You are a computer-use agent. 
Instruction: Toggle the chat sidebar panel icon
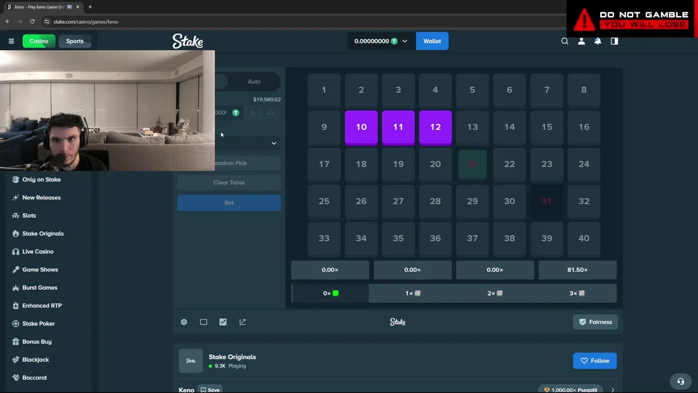point(615,41)
